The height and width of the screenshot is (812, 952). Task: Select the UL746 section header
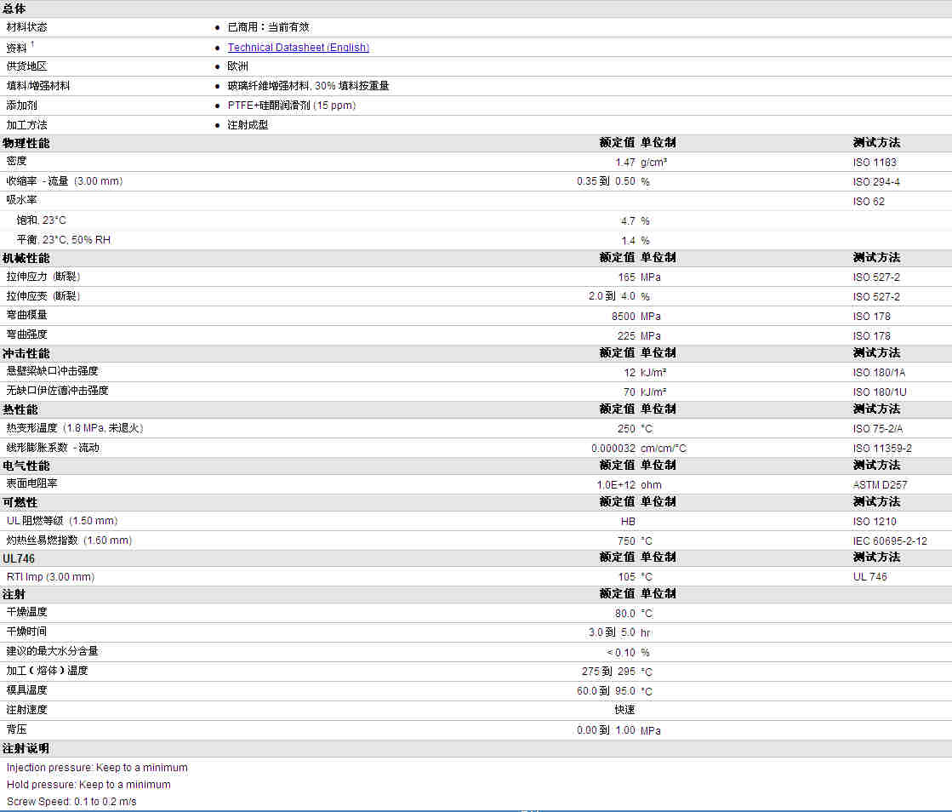[19, 558]
